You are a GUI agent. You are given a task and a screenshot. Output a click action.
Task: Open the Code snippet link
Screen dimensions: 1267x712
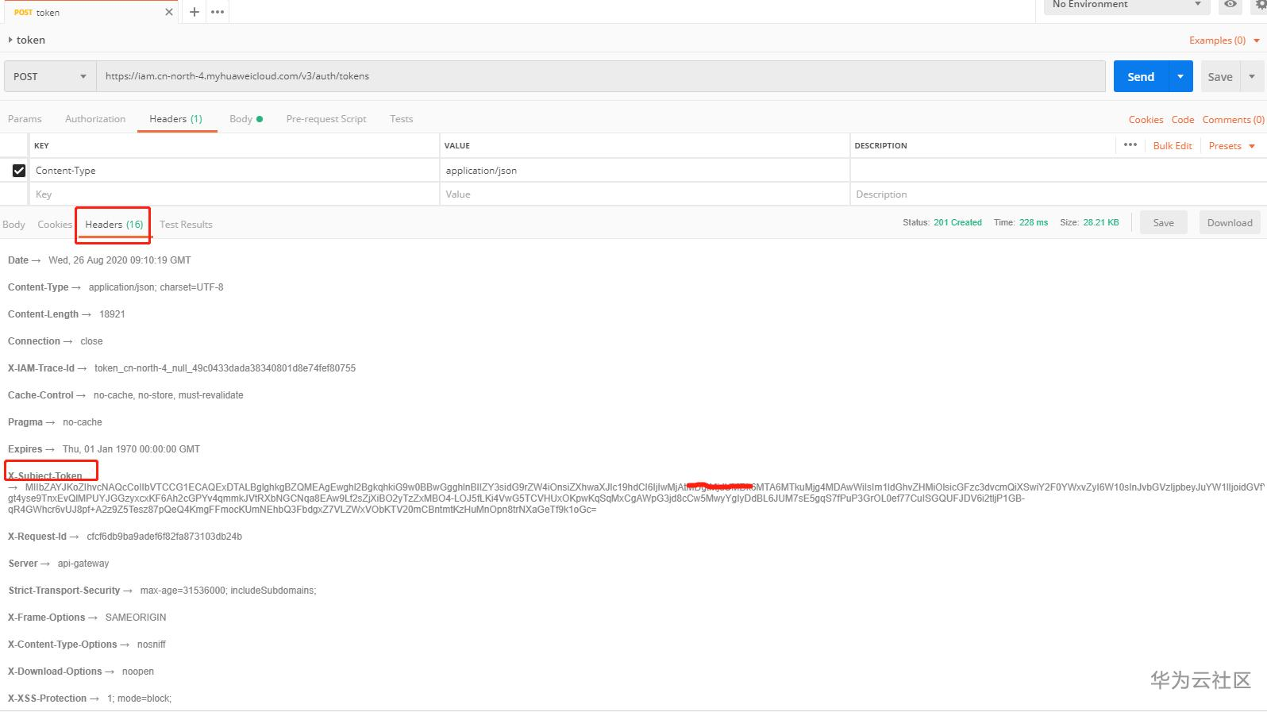click(x=1183, y=120)
